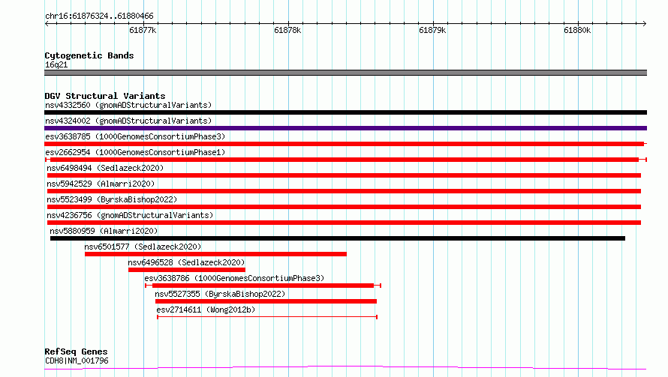Click the esv2662954 1000Genomes Phase1 label

(135, 152)
